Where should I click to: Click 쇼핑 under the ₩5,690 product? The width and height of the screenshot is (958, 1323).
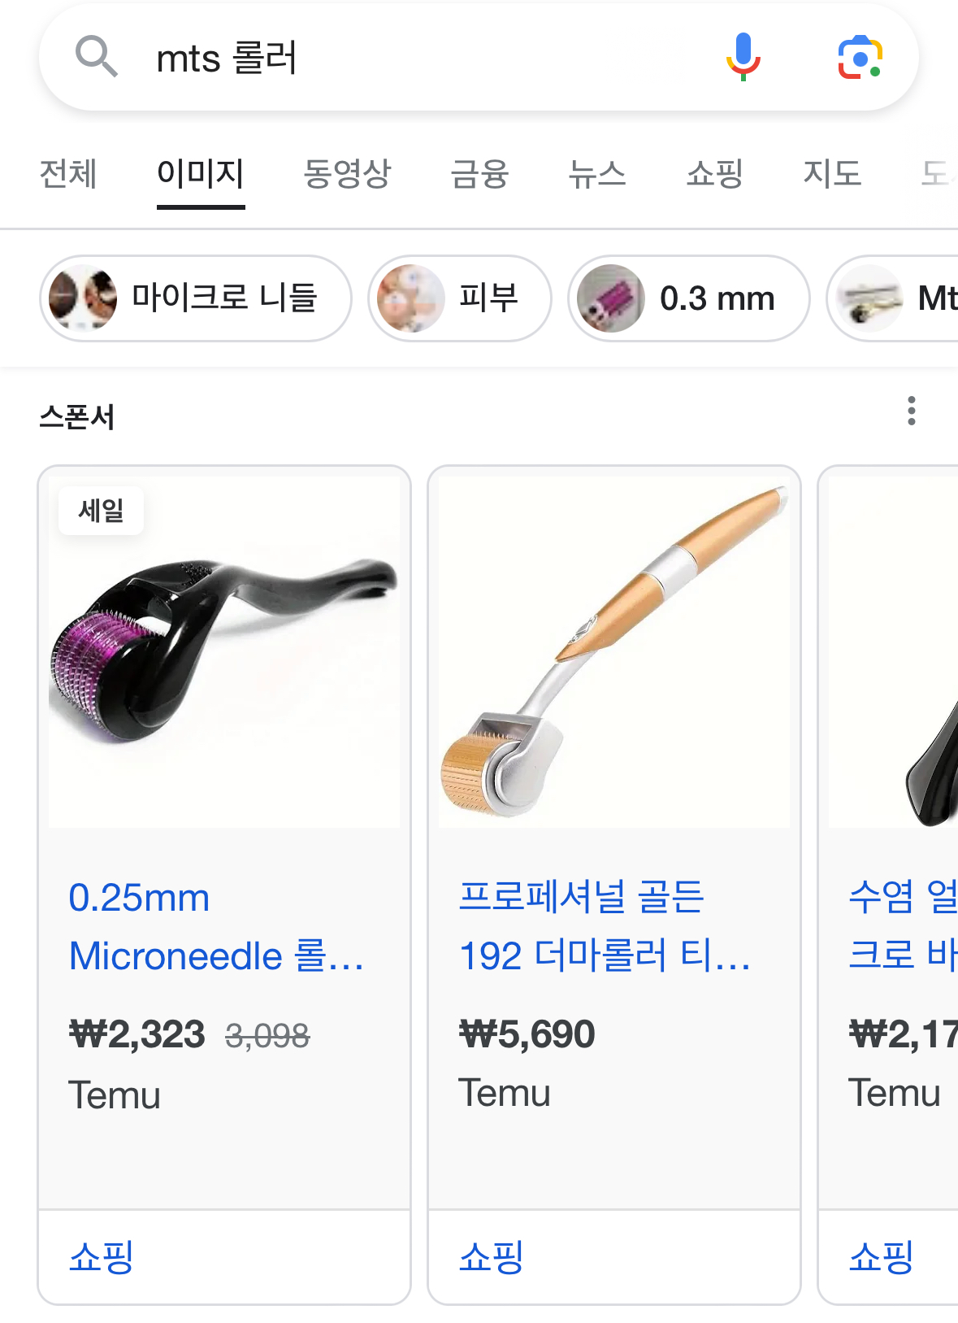[x=492, y=1256]
